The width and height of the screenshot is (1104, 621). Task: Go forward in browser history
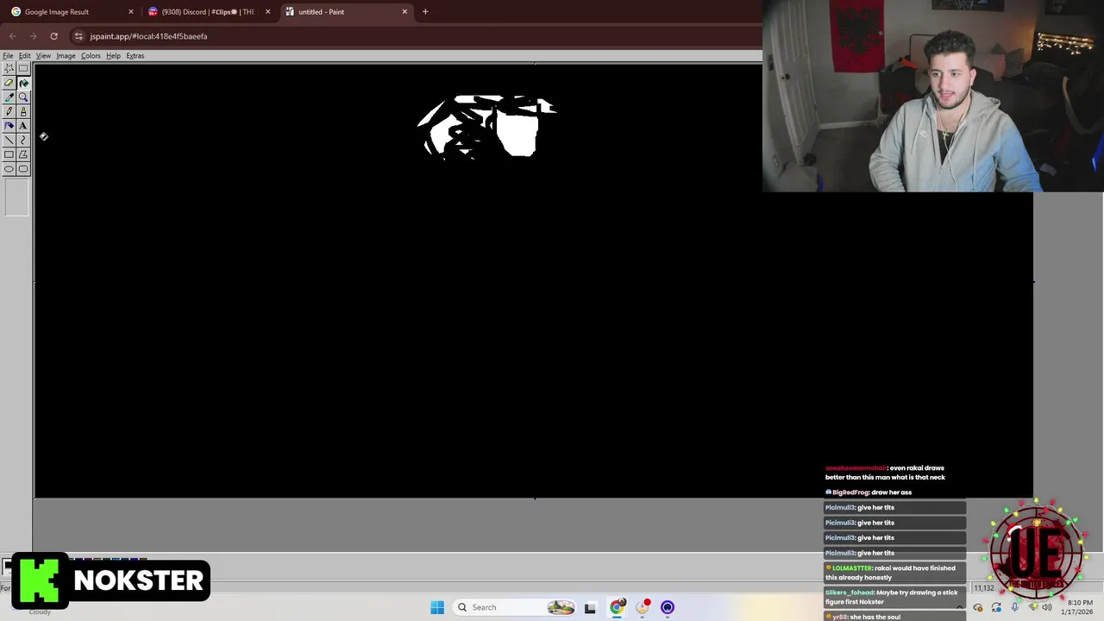click(33, 36)
